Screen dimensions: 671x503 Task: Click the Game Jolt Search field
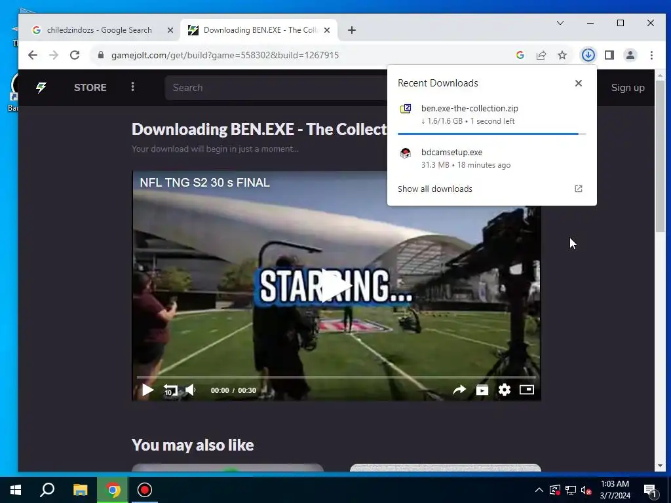pyautogui.click(x=276, y=87)
